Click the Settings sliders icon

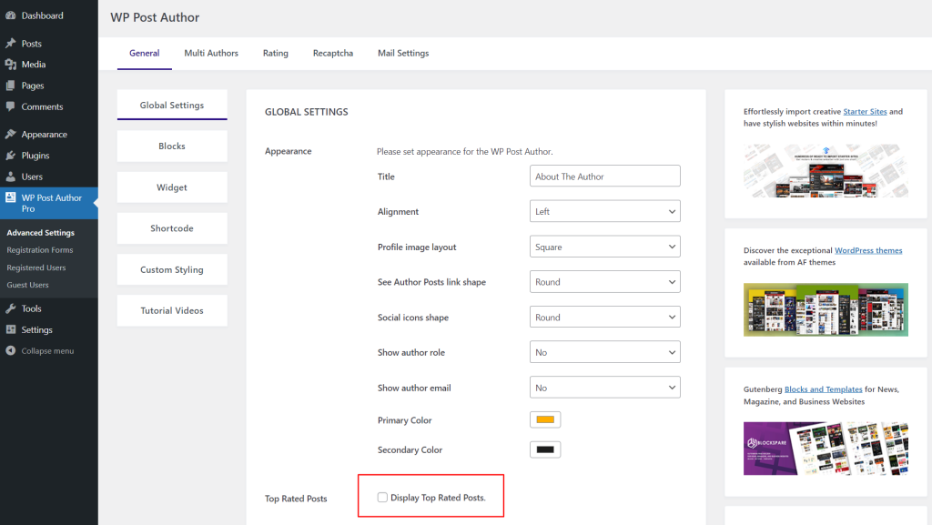point(11,329)
